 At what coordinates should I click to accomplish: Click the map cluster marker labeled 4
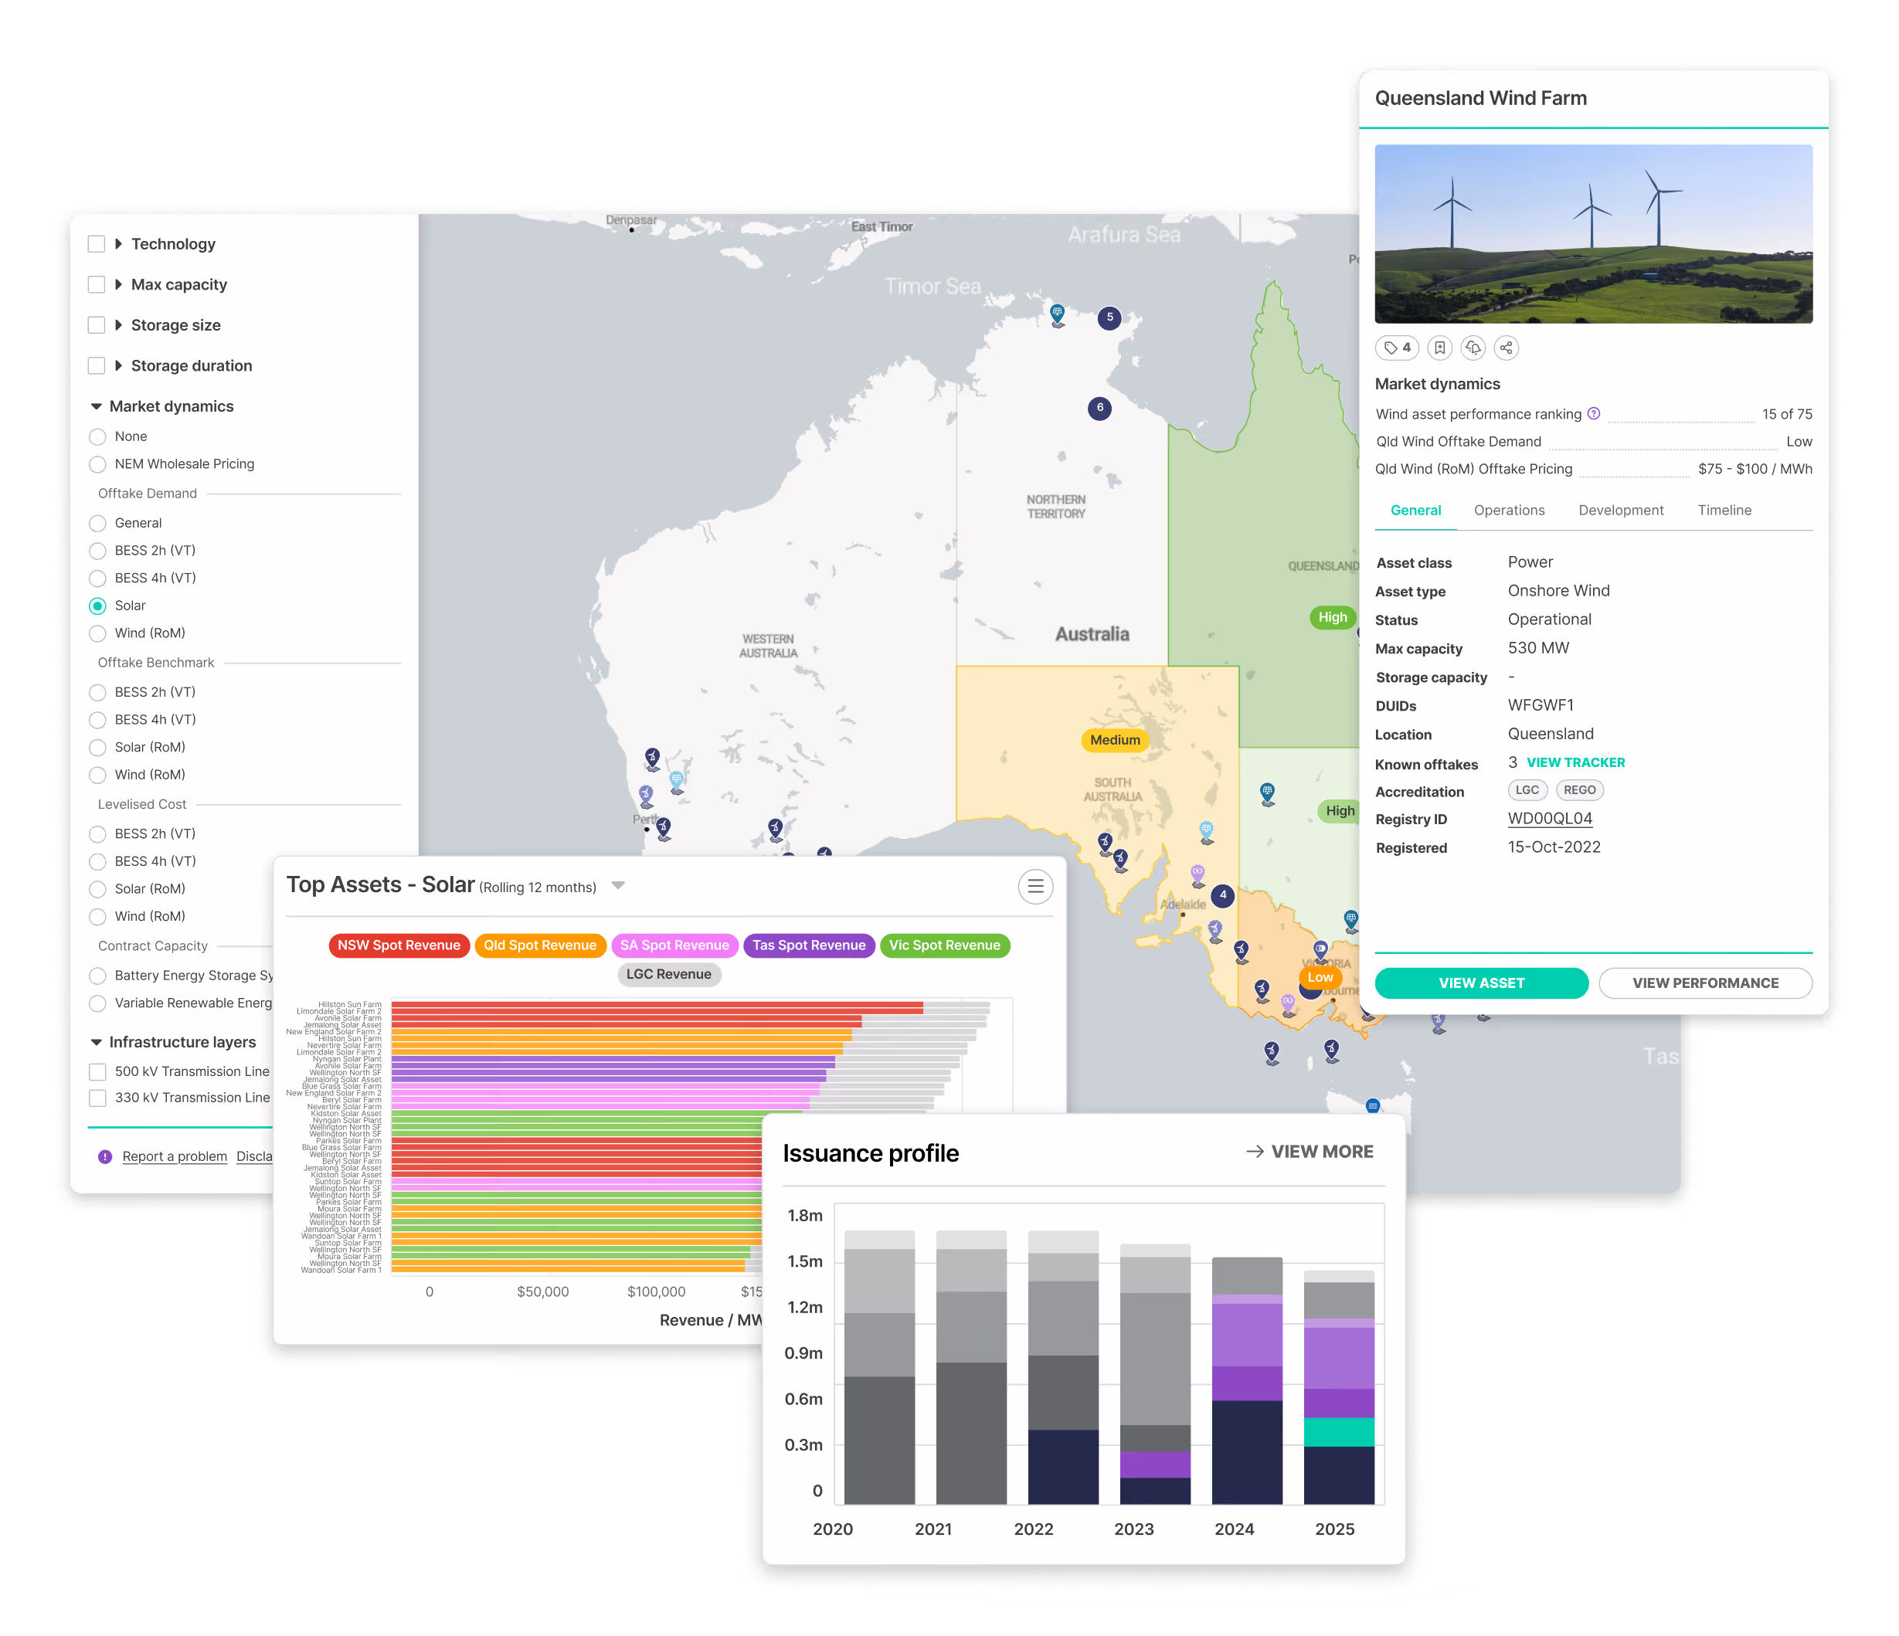click(1223, 895)
